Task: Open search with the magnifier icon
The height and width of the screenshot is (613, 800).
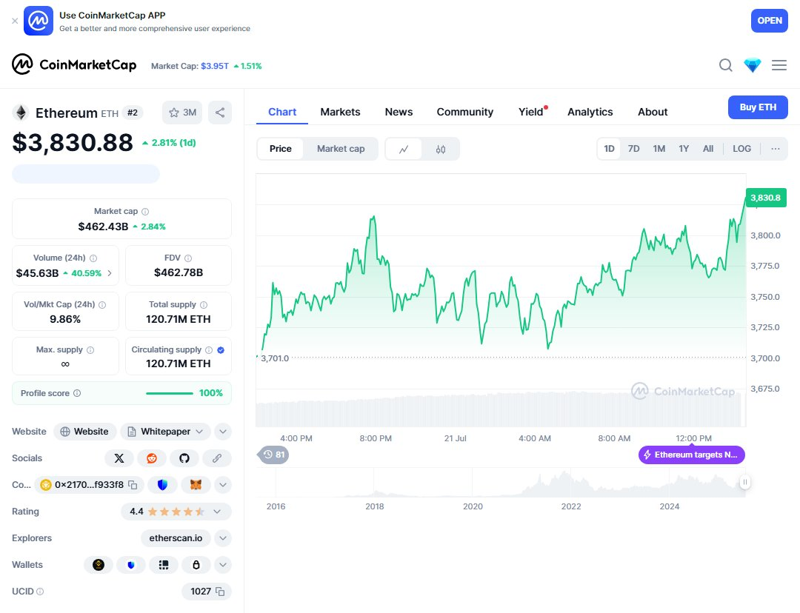Action: 725,65
